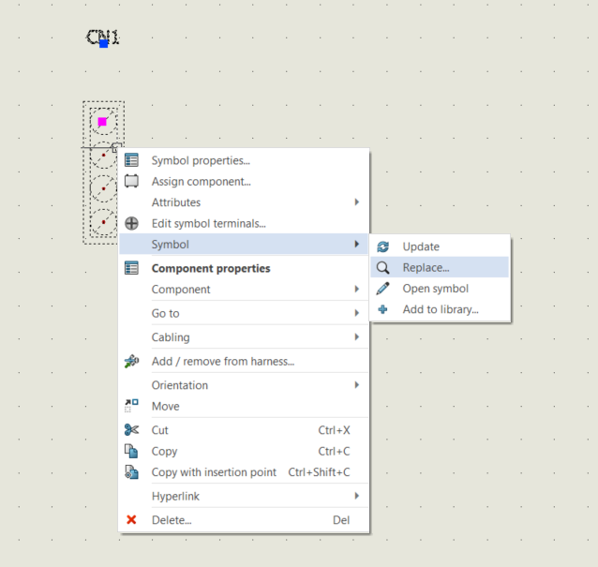
Task: Choose Assign component... menu entry
Action: pos(244,181)
